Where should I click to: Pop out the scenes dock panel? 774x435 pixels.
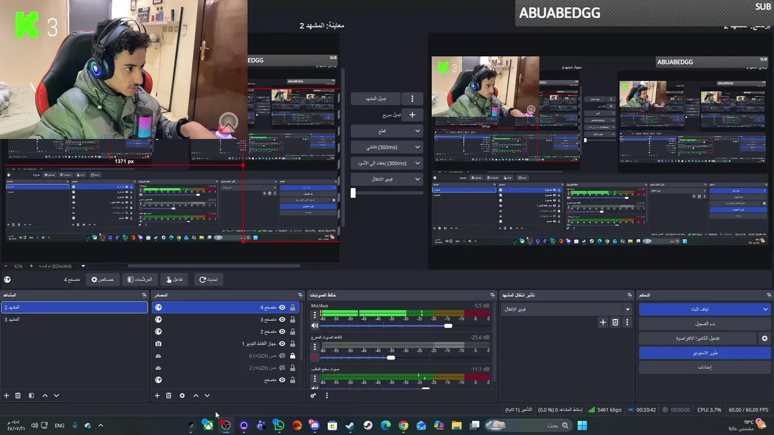pos(144,295)
